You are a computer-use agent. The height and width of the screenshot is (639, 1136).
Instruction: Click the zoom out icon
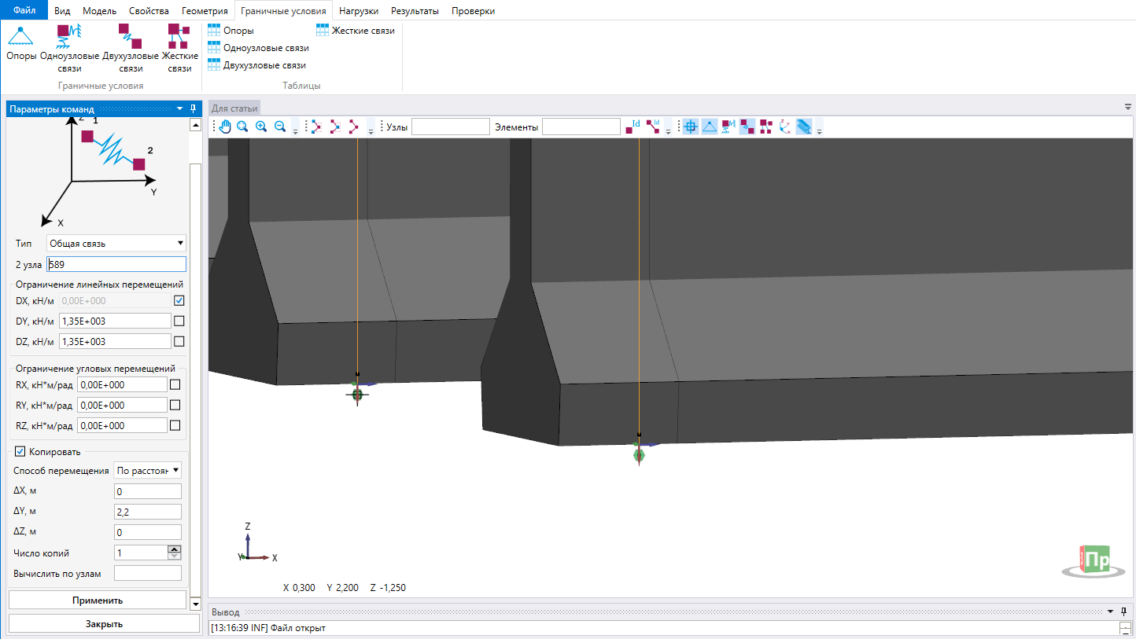click(279, 127)
